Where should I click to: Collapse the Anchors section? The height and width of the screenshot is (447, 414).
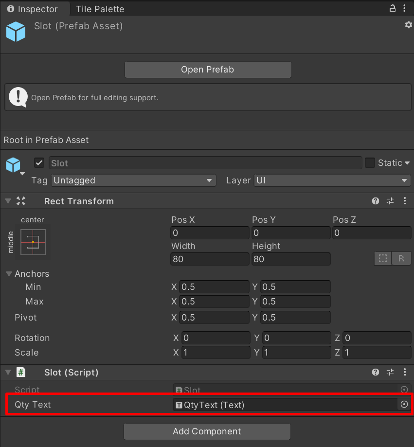point(9,274)
